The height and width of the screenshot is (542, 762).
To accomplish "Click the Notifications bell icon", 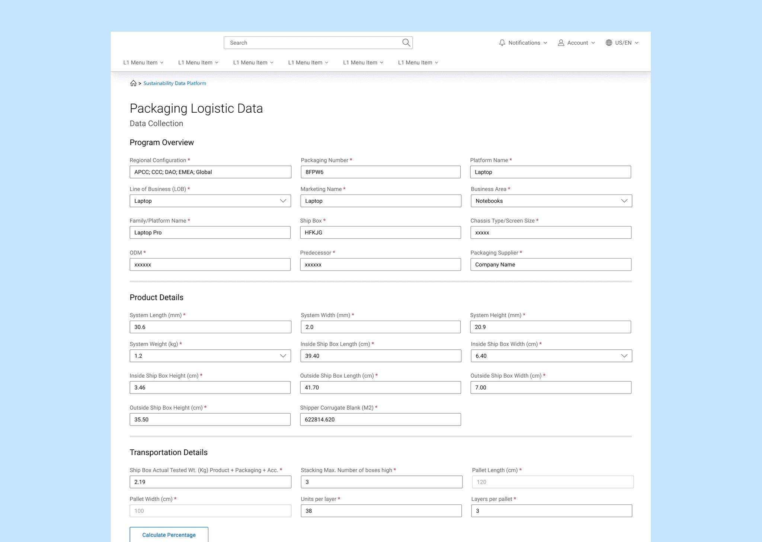I will point(502,43).
